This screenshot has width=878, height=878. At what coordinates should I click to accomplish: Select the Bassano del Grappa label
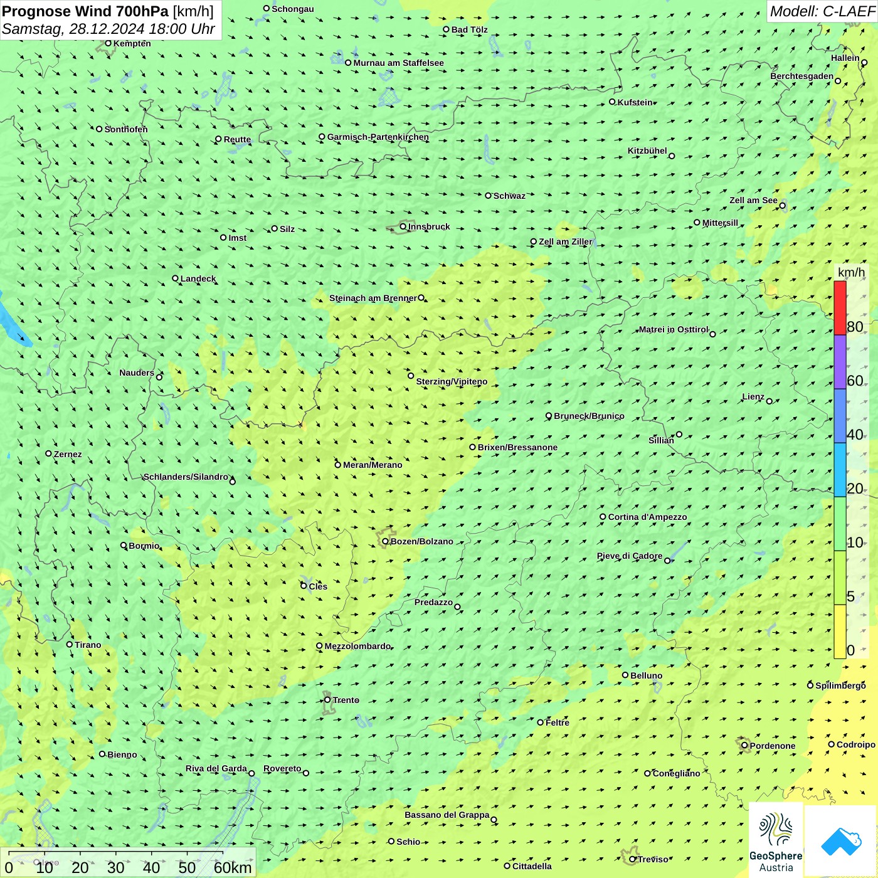point(447,815)
